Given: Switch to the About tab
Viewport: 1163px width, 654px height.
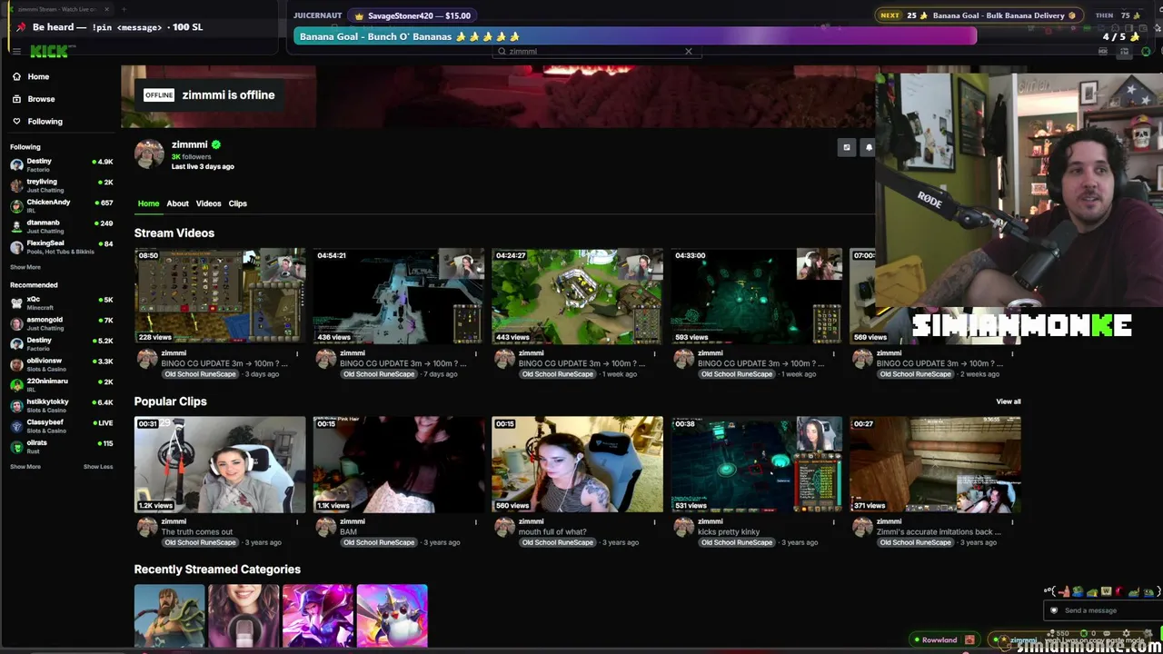Looking at the screenshot, I should tap(177, 203).
